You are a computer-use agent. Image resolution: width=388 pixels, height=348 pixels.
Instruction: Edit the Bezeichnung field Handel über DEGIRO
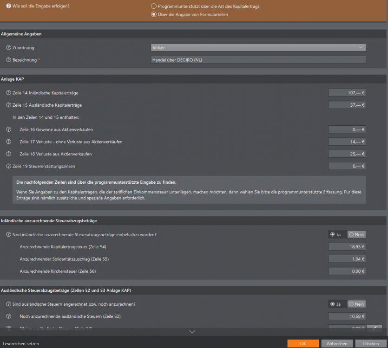click(x=258, y=60)
